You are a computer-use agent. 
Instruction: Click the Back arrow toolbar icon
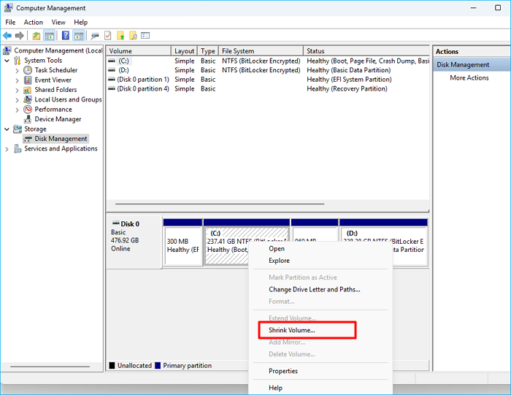pyautogui.click(x=7, y=36)
